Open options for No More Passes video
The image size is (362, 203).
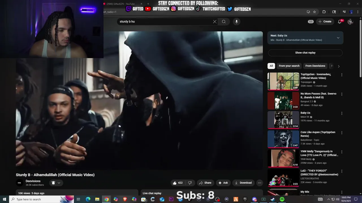click(x=342, y=94)
